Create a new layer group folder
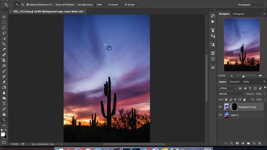This screenshot has height=150, width=267. [x=248, y=143]
